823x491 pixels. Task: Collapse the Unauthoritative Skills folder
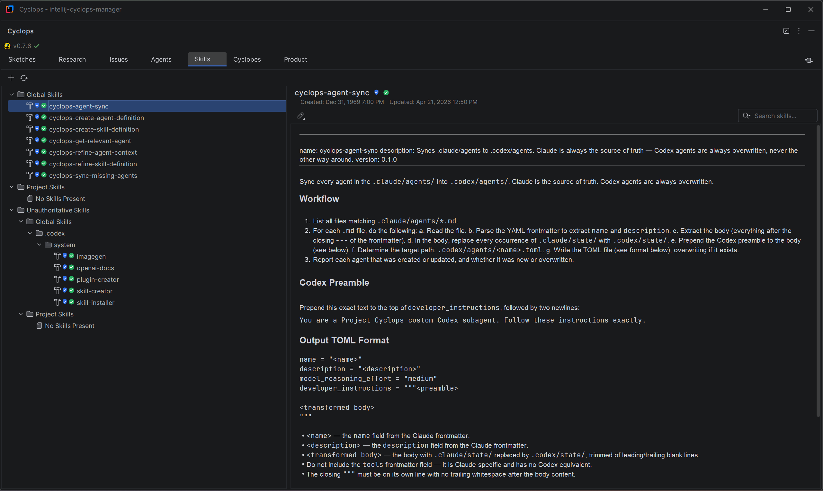12,210
